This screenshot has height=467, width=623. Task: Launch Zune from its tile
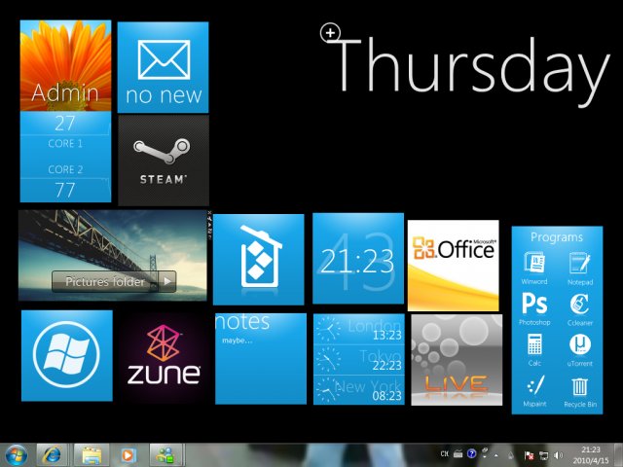click(x=164, y=357)
